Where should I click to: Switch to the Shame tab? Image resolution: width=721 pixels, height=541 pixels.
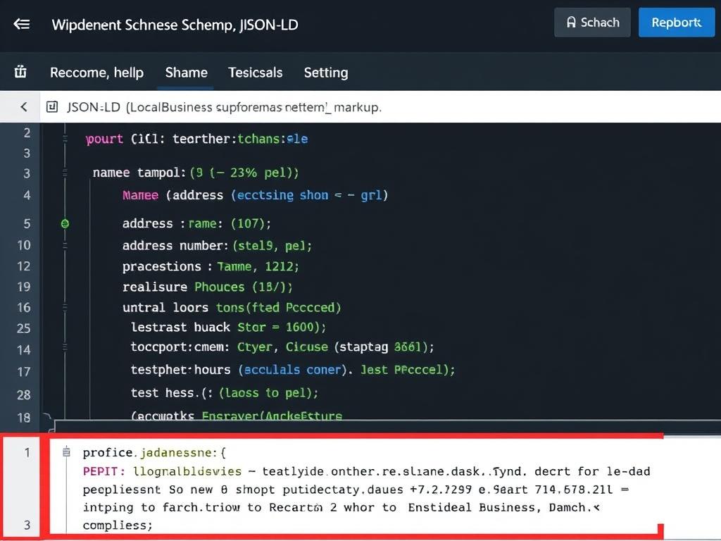click(186, 73)
